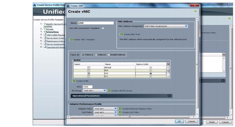Click the Create vNIC Template plus icon
This screenshot has height=127, width=235.
(x=71, y=40)
